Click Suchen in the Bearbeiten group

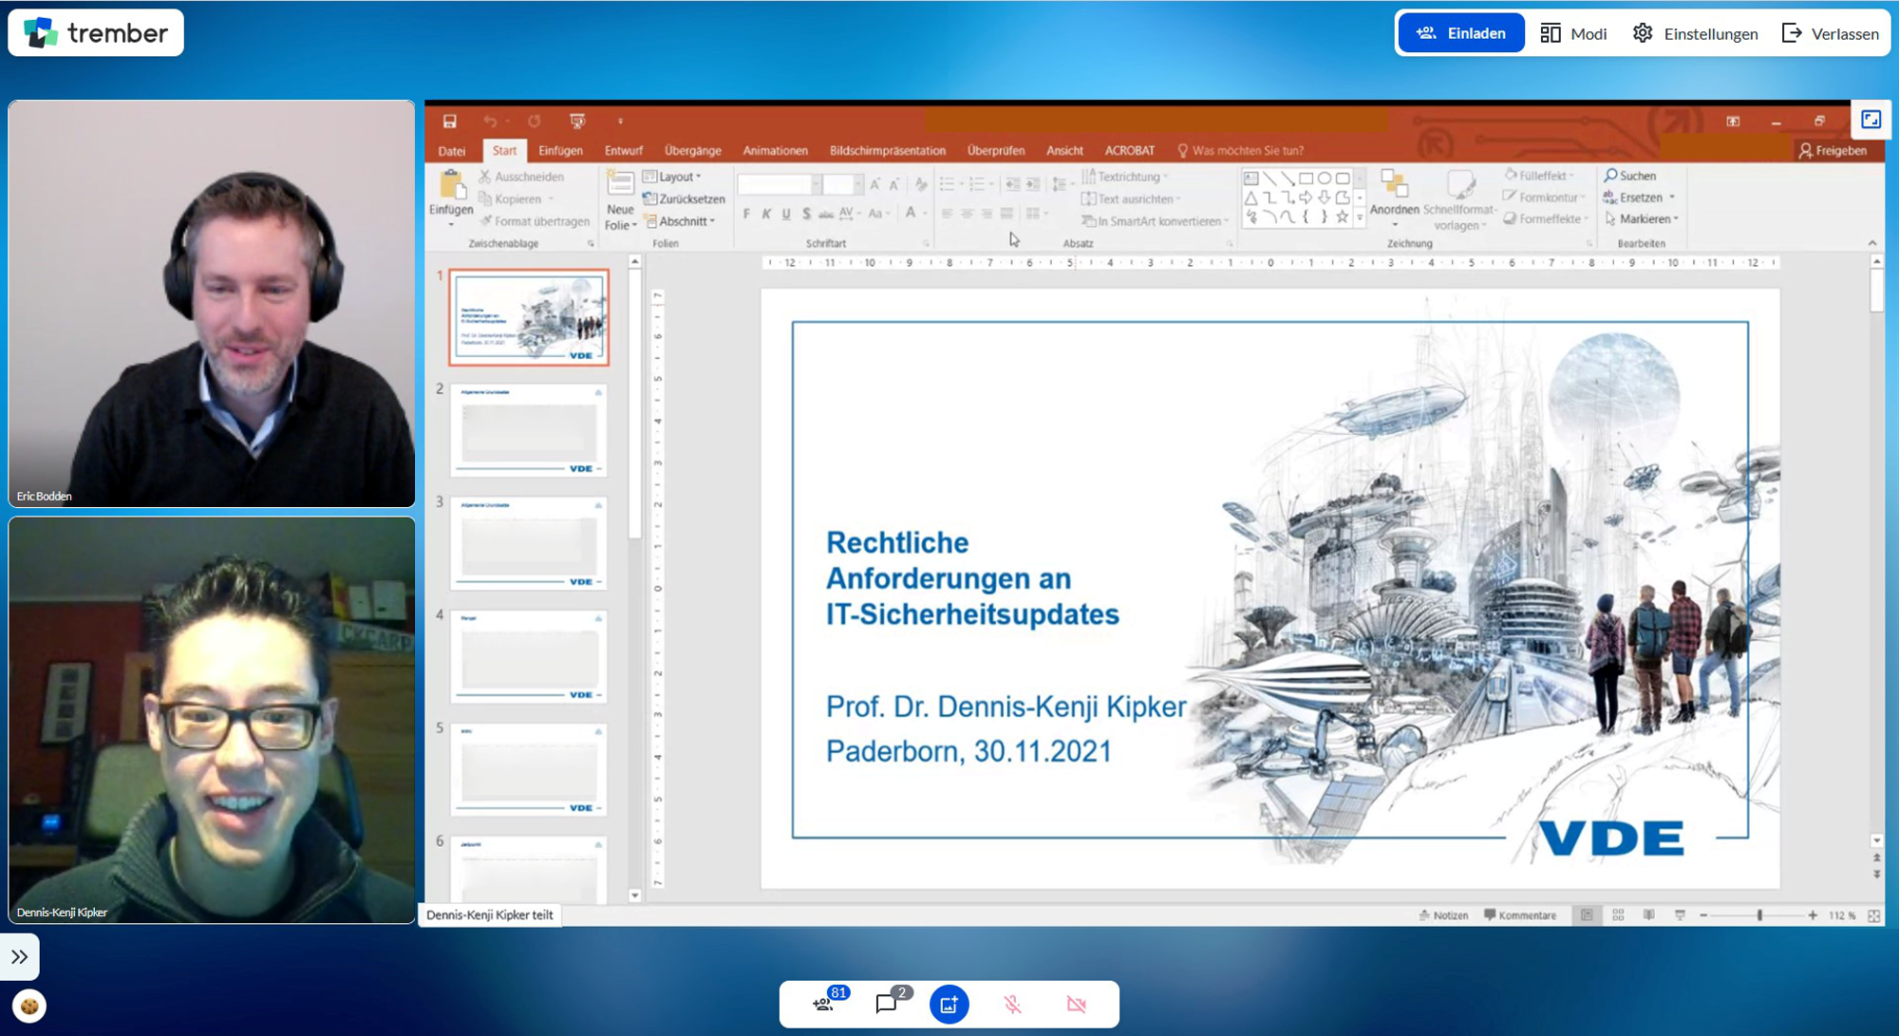(x=1630, y=176)
